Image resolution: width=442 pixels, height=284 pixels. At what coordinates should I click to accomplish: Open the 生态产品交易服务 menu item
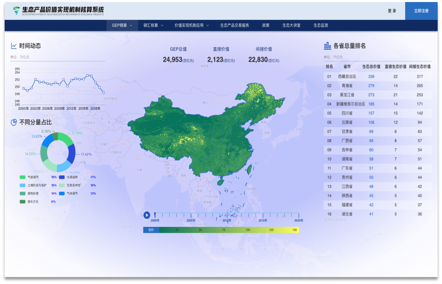(x=235, y=25)
